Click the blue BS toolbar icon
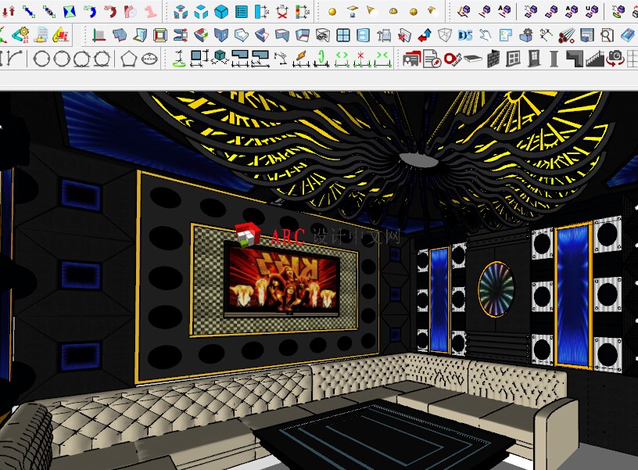 click(464, 35)
